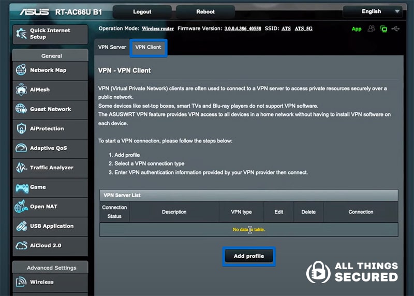Click the green network devices status icon
Viewport: 414px width, 296px height.
coord(383,29)
